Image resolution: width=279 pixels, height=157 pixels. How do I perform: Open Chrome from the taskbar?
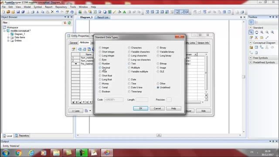[18, 153]
